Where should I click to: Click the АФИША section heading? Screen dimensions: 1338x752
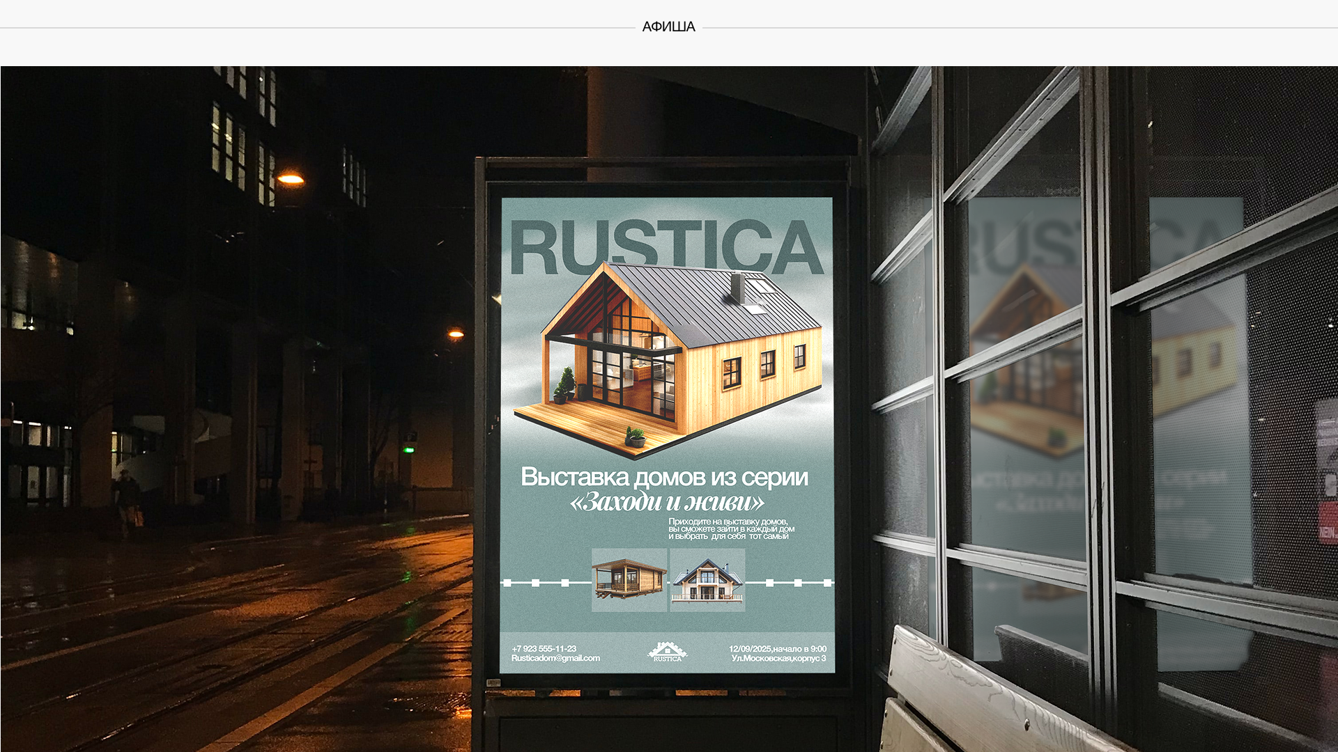click(x=668, y=26)
